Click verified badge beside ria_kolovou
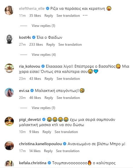The height and width of the screenshot is (168, 133). click(x=43, y=66)
